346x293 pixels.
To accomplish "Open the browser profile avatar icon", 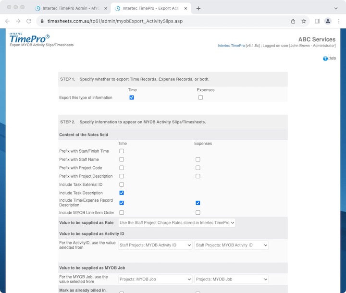I will coord(328,21).
